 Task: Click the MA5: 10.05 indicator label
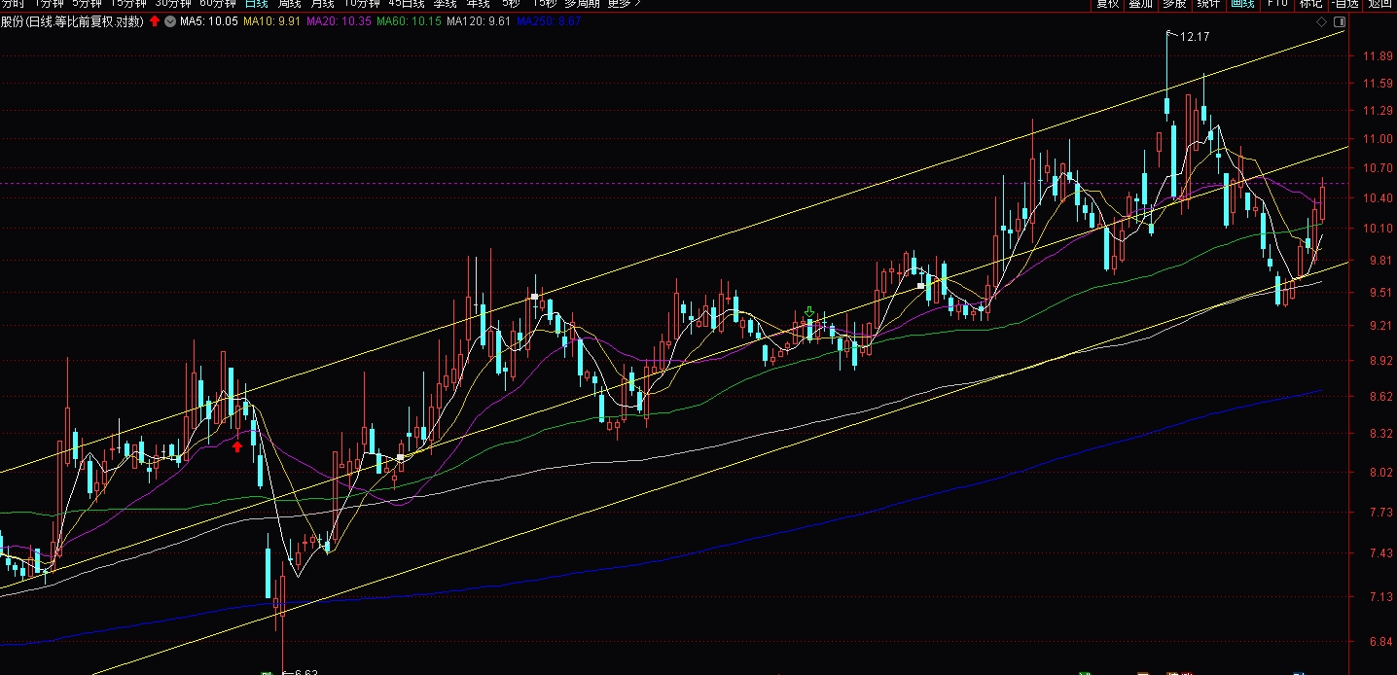click(x=209, y=21)
